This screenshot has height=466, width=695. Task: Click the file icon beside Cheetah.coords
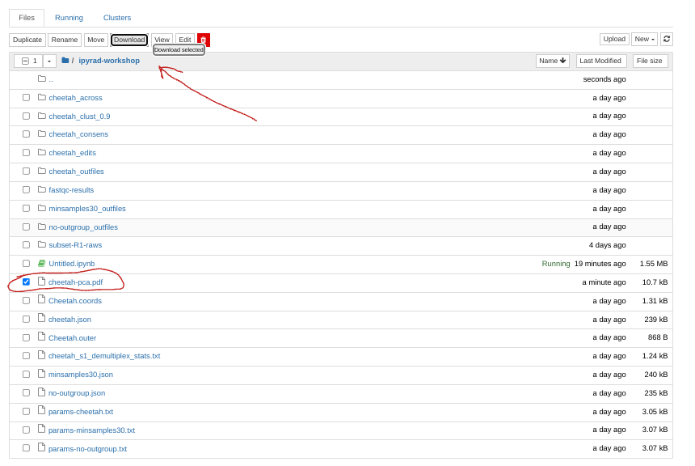coord(41,300)
